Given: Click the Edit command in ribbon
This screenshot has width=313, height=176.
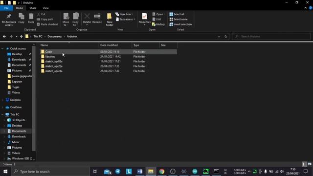Looking at the screenshot, I should [x=156, y=19].
